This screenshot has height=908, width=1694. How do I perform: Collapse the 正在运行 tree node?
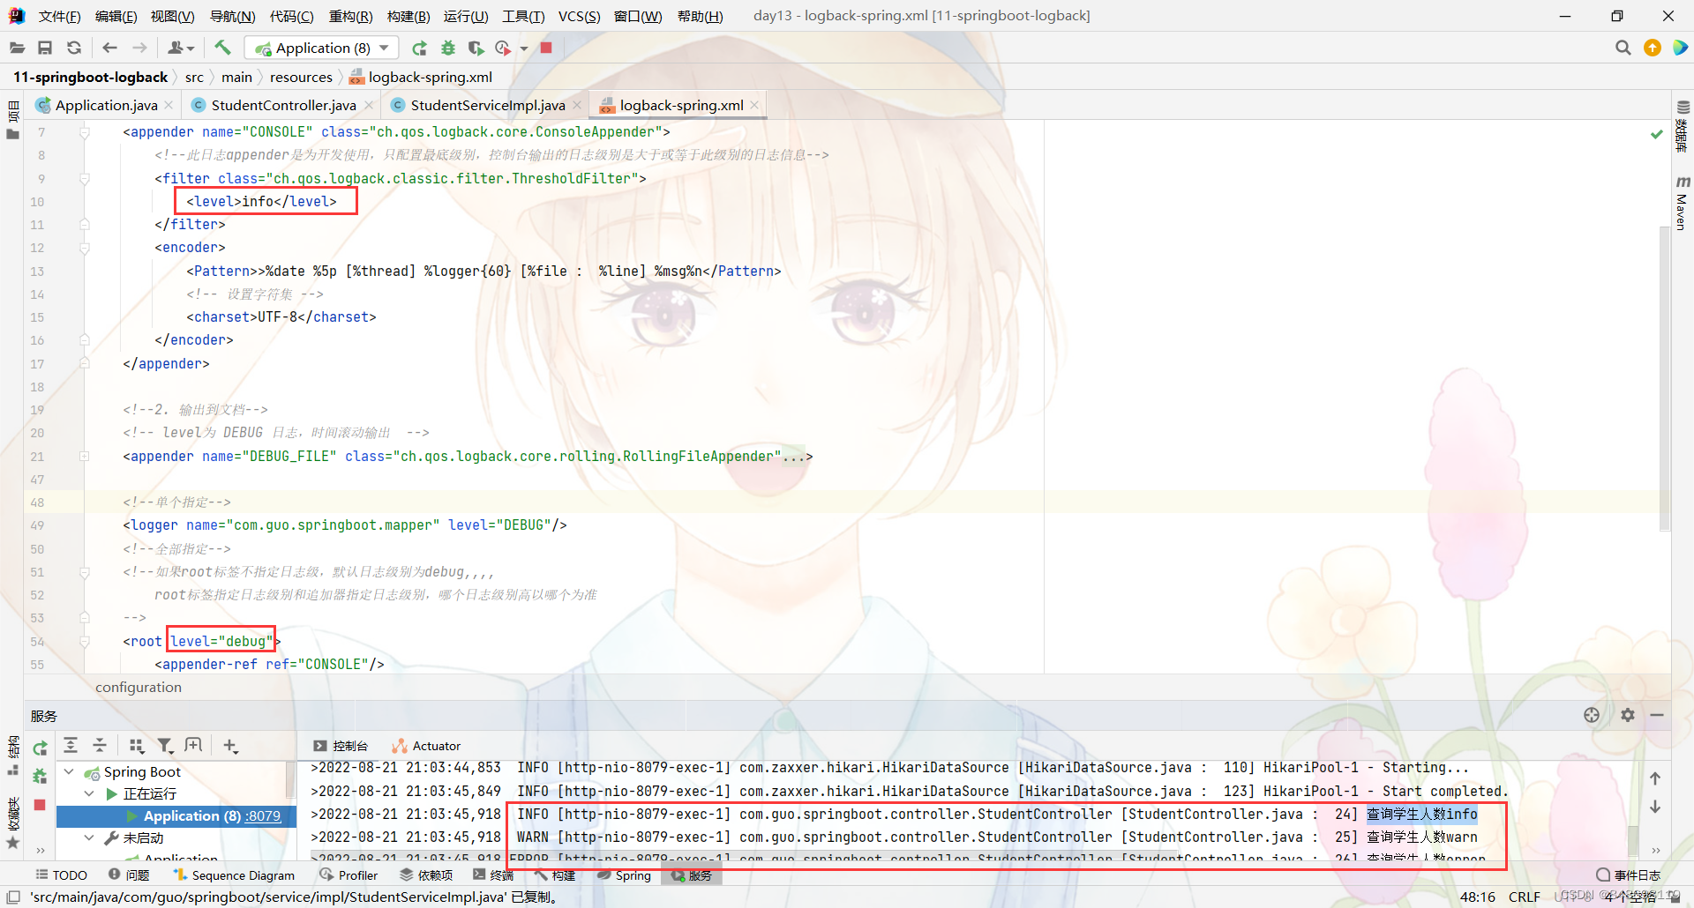pos(89,793)
